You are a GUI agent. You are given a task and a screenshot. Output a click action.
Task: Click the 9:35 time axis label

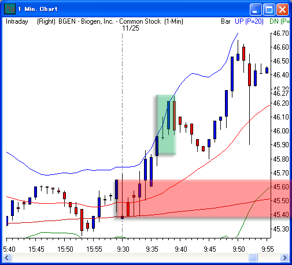click(x=152, y=249)
